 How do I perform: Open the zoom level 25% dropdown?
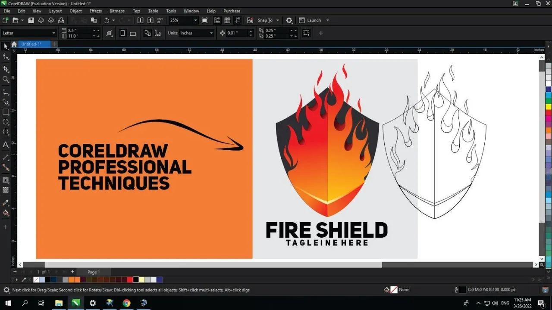point(195,20)
